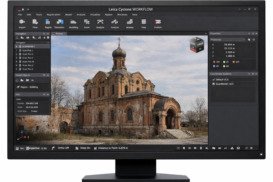Click the red color swatch labeled 199

[214, 62]
